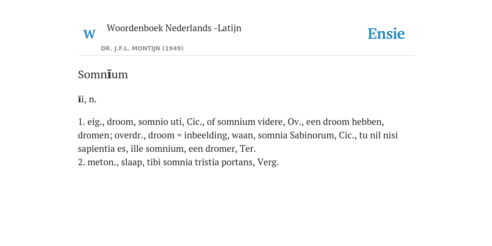Click the 'Cic.' citation after somnio uti
The width and height of the screenshot is (492, 246).
pos(194,122)
